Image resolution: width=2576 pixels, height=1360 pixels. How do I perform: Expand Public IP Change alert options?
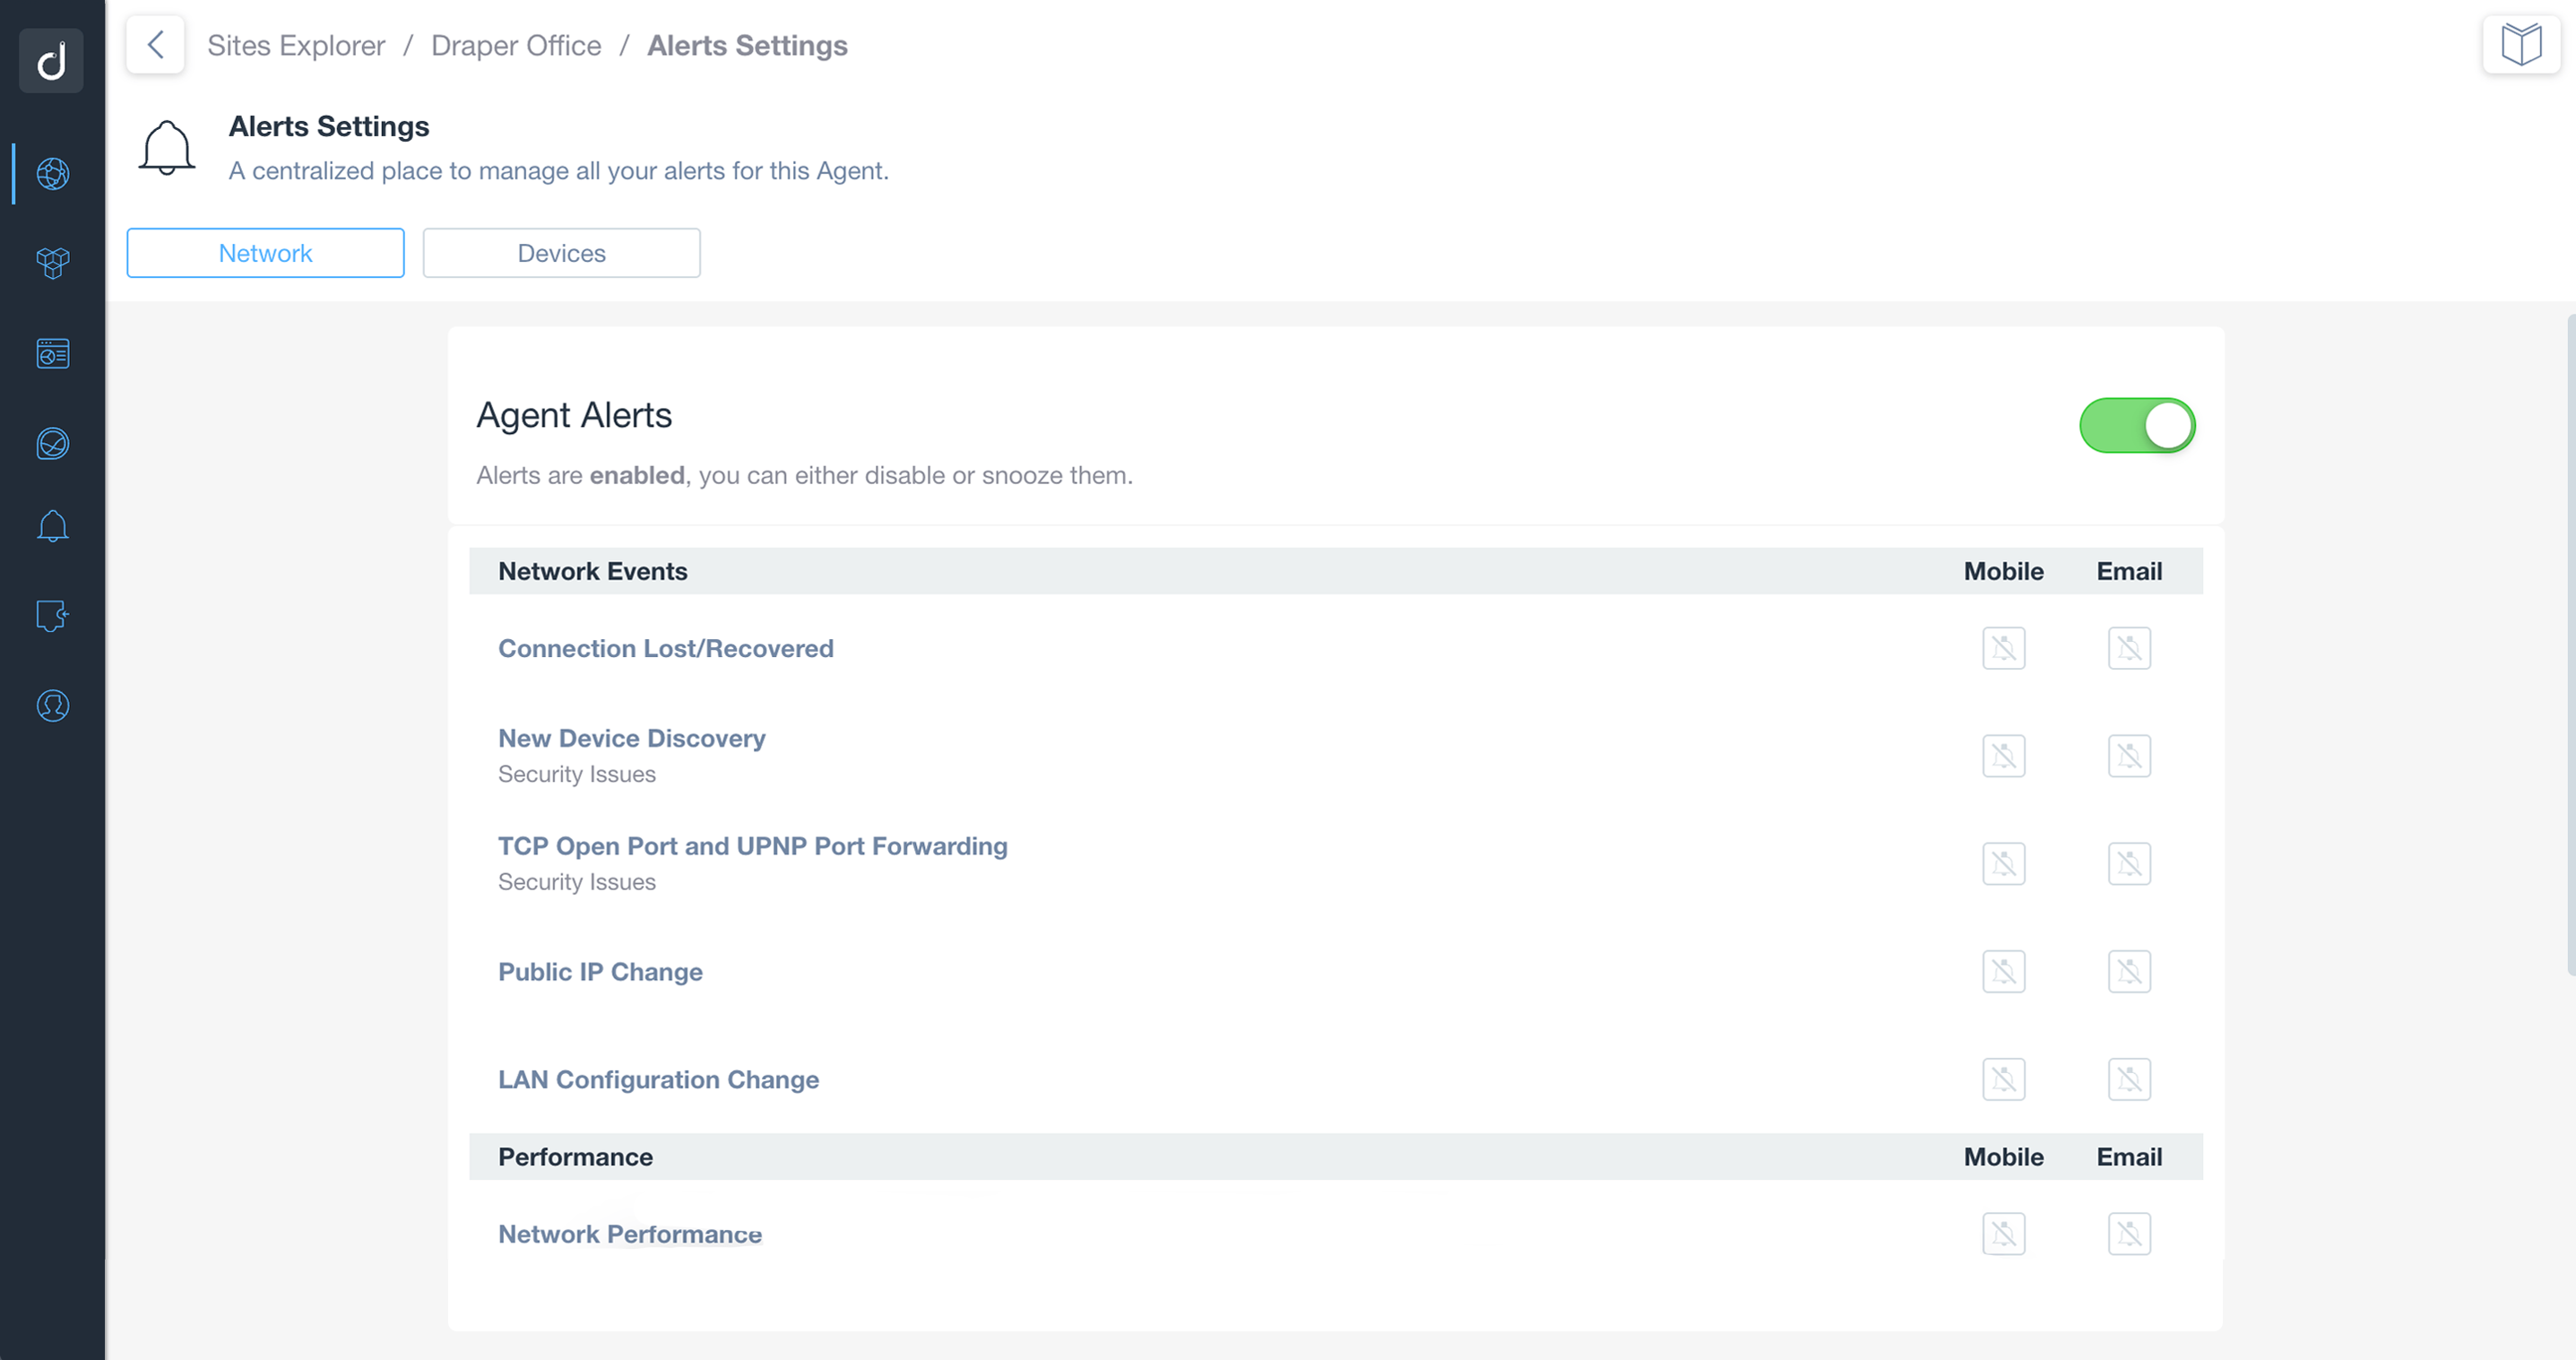point(600,972)
